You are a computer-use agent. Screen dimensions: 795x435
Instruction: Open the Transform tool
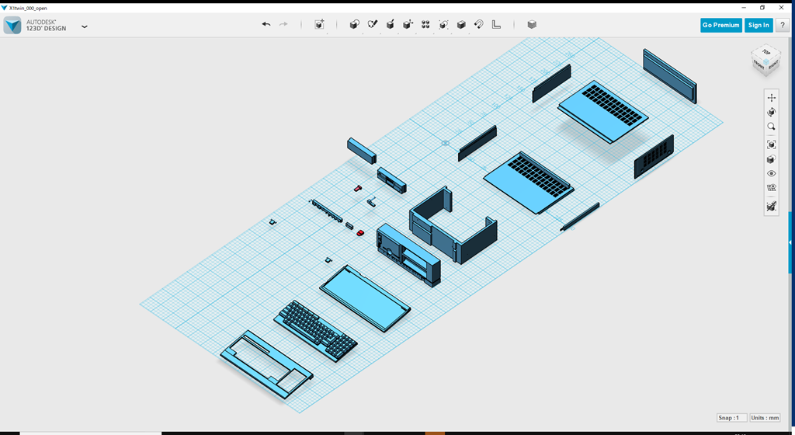point(319,25)
